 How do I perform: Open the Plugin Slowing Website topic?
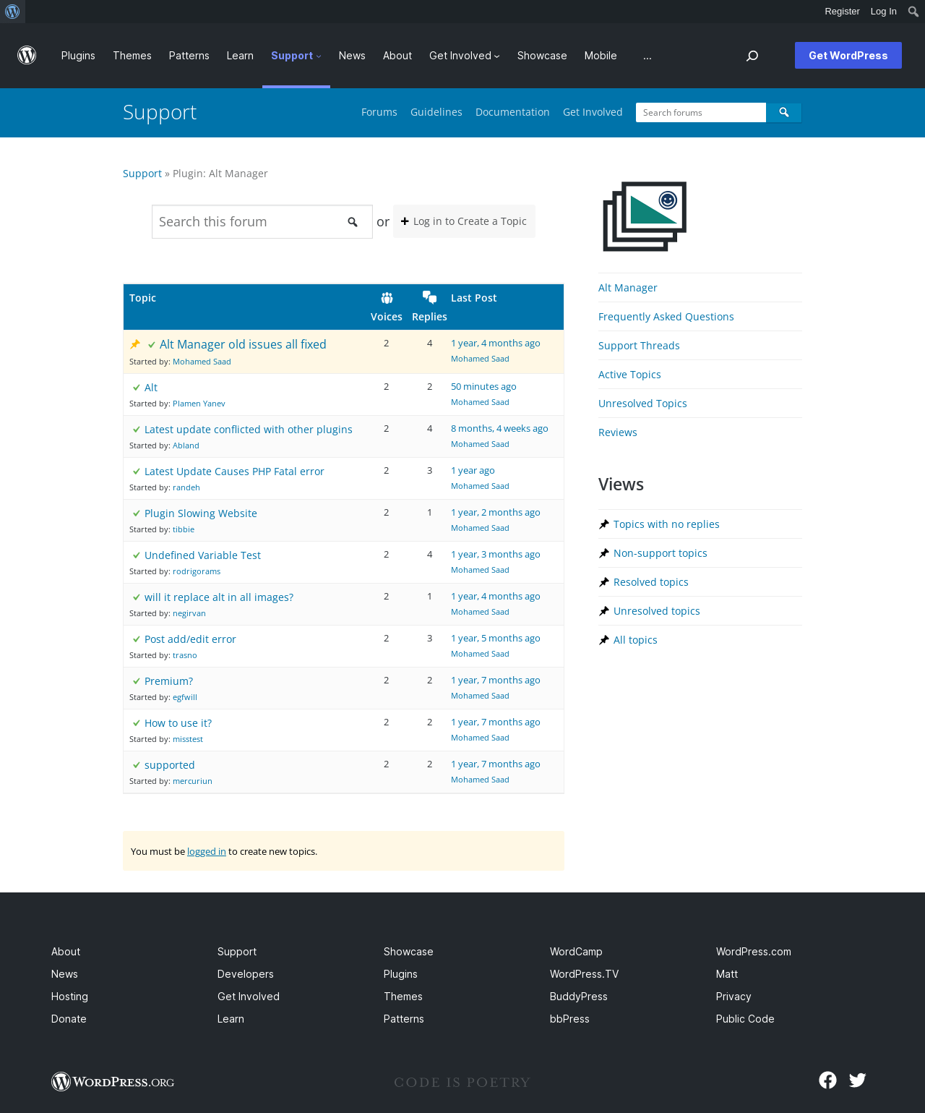(201, 513)
